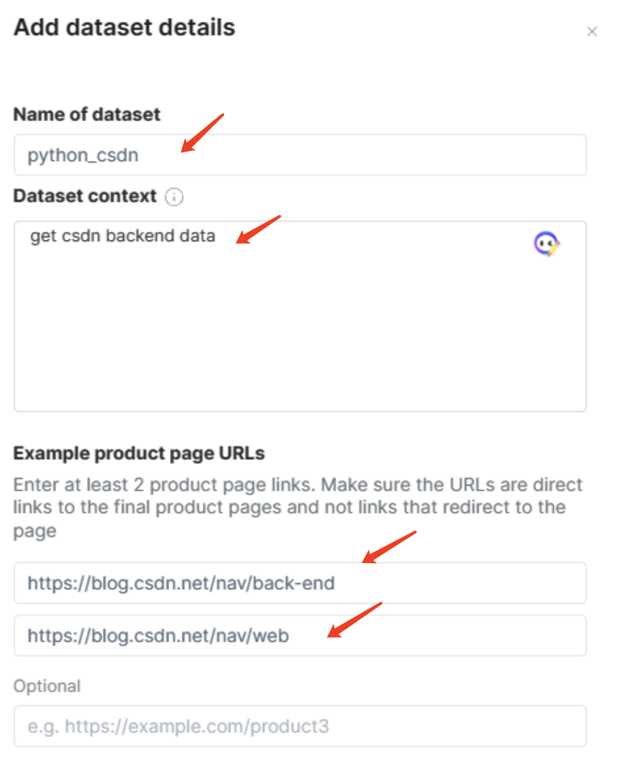621x767 pixels.
Task: Focus the optional third product URL field
Action: pyautogui.click(x=300, y=726)
